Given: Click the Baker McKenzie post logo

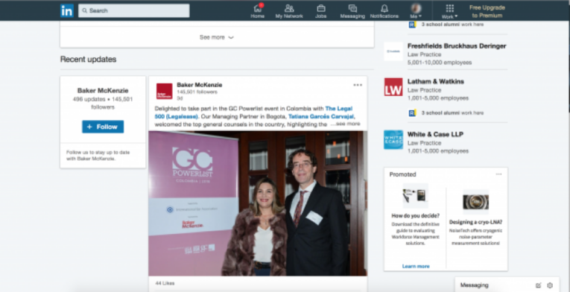Looking at the screenshot, I should (165, 91).
